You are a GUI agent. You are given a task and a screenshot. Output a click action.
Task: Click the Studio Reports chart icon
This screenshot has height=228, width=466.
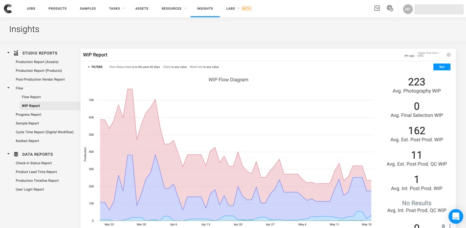click(x=16, y=53)
